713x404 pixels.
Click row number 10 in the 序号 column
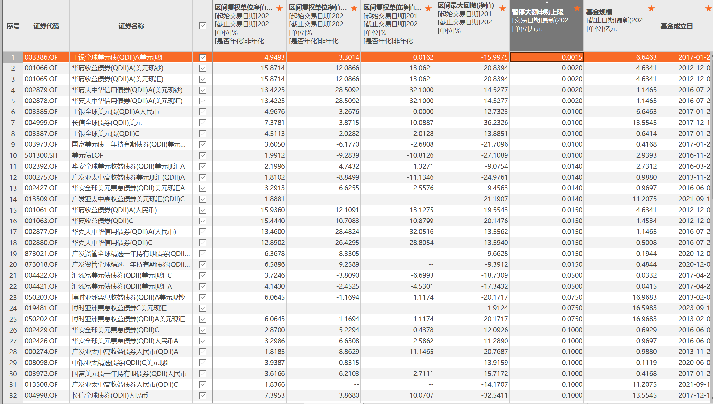click(x=13, y=155)
